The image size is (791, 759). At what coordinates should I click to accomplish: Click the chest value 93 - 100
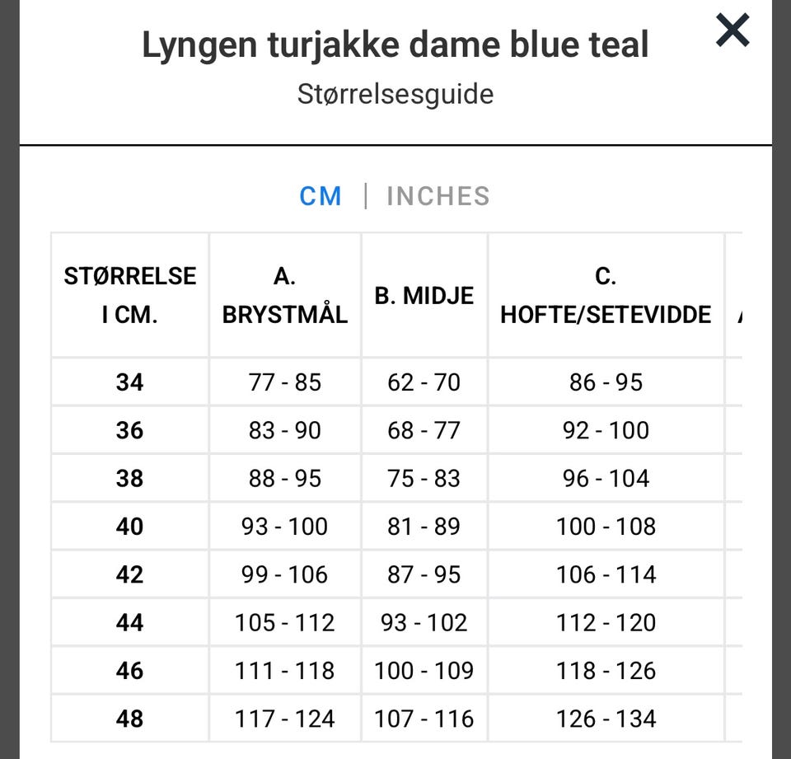tap(284, 527)
